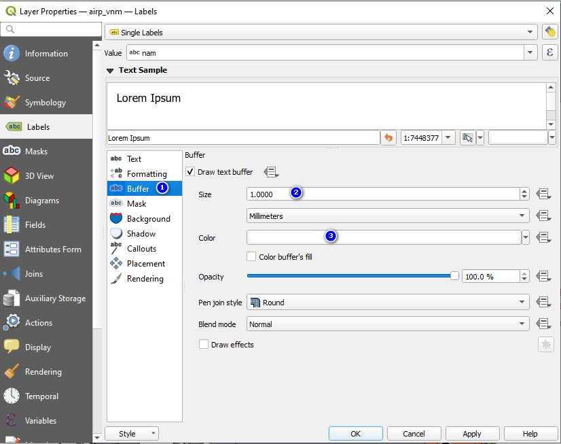Select the Formatting tab
Viewport: 561px width, 444px height.
point(145,173)
